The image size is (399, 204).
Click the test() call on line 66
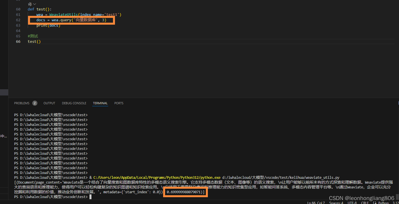coord(34,41)
